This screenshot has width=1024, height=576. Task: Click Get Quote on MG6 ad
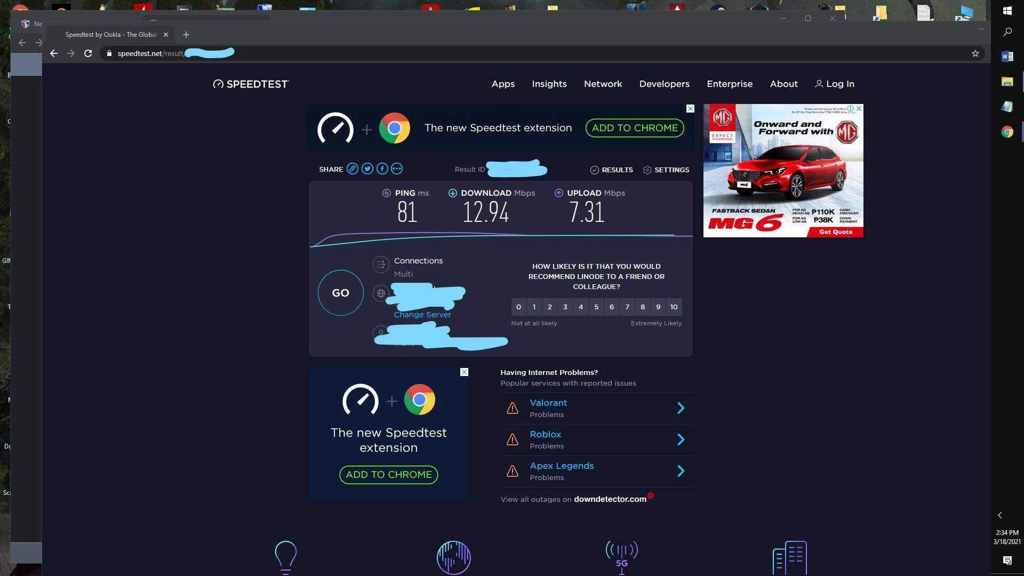coord(836,232)
